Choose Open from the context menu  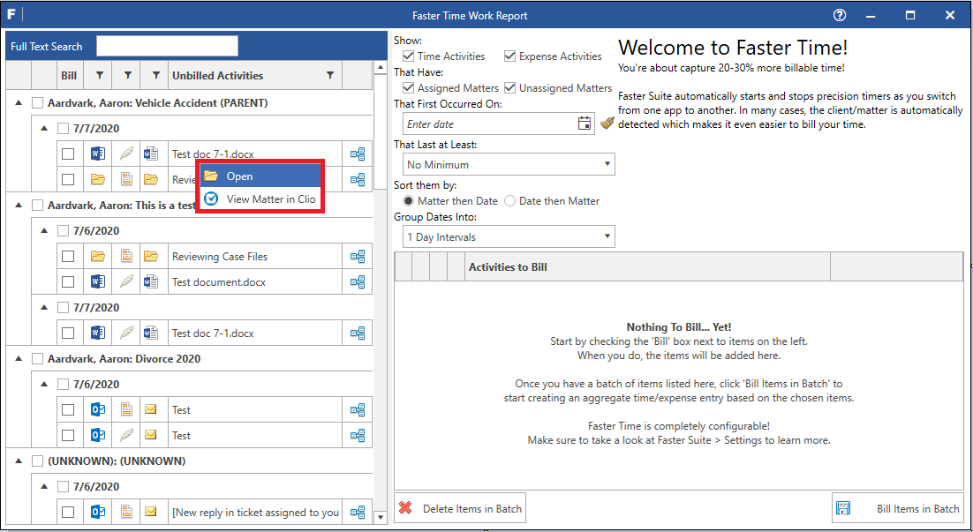[x=260, y=176]
